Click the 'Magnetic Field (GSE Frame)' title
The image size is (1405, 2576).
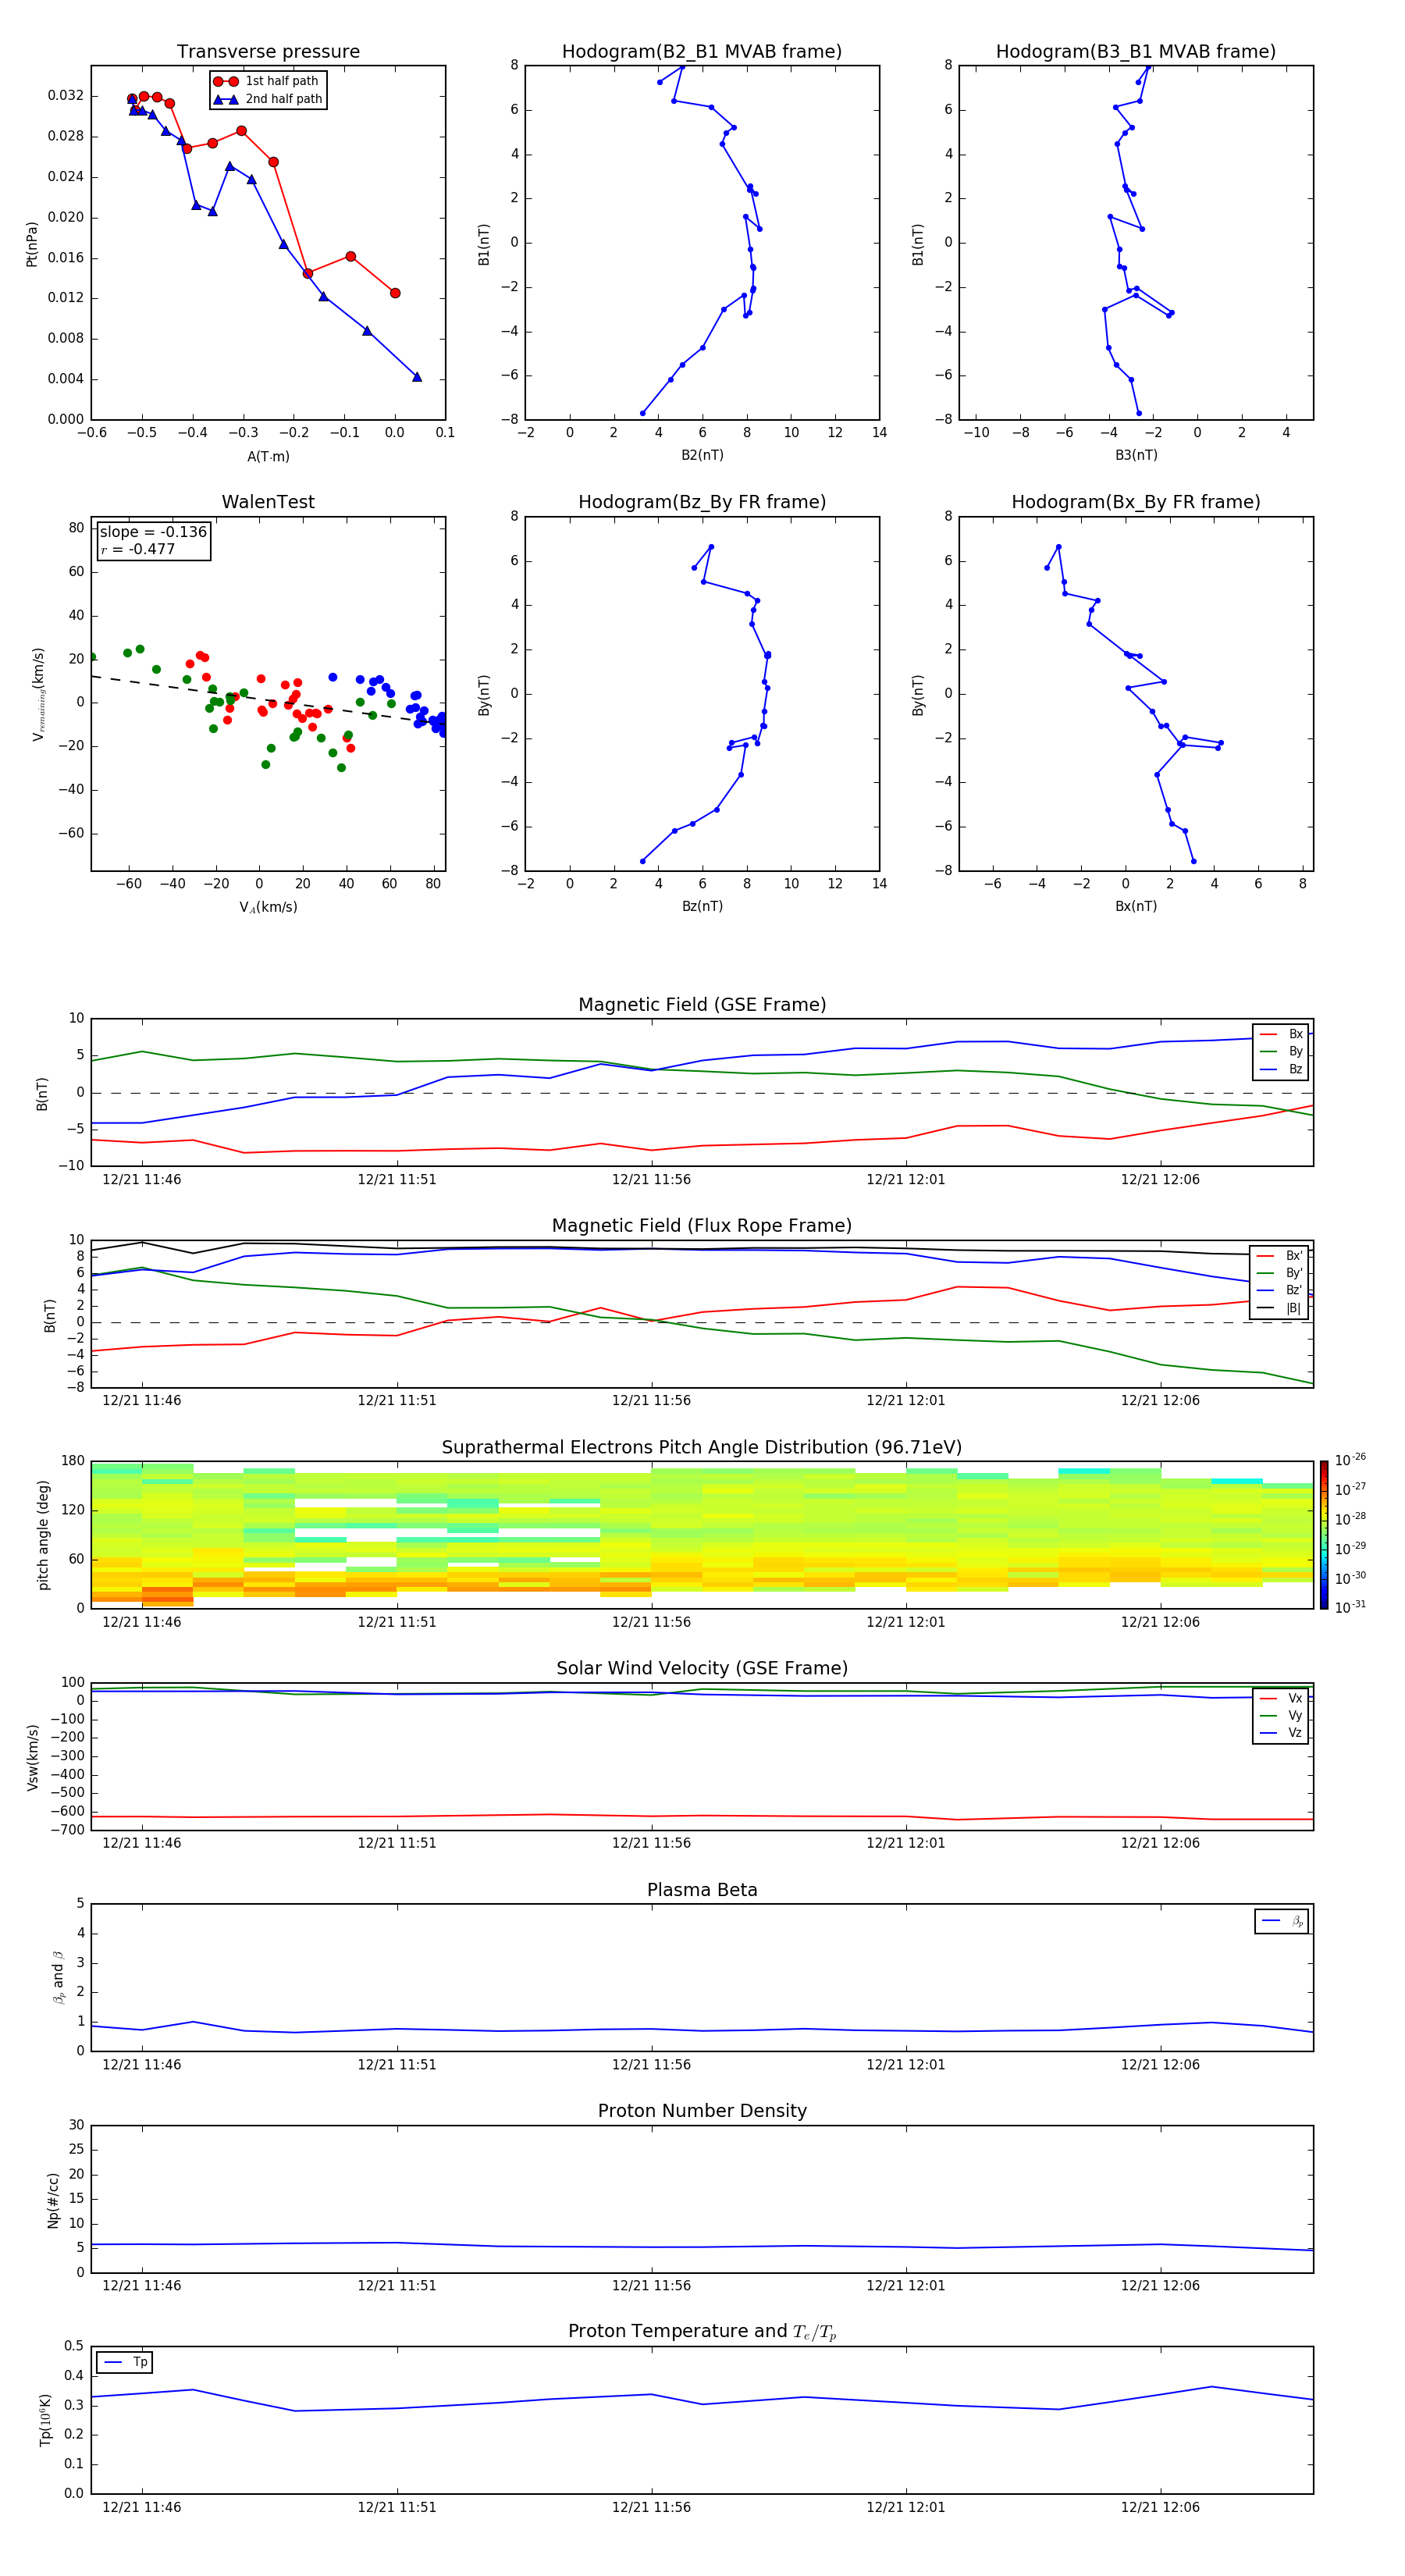(702, 1005)
